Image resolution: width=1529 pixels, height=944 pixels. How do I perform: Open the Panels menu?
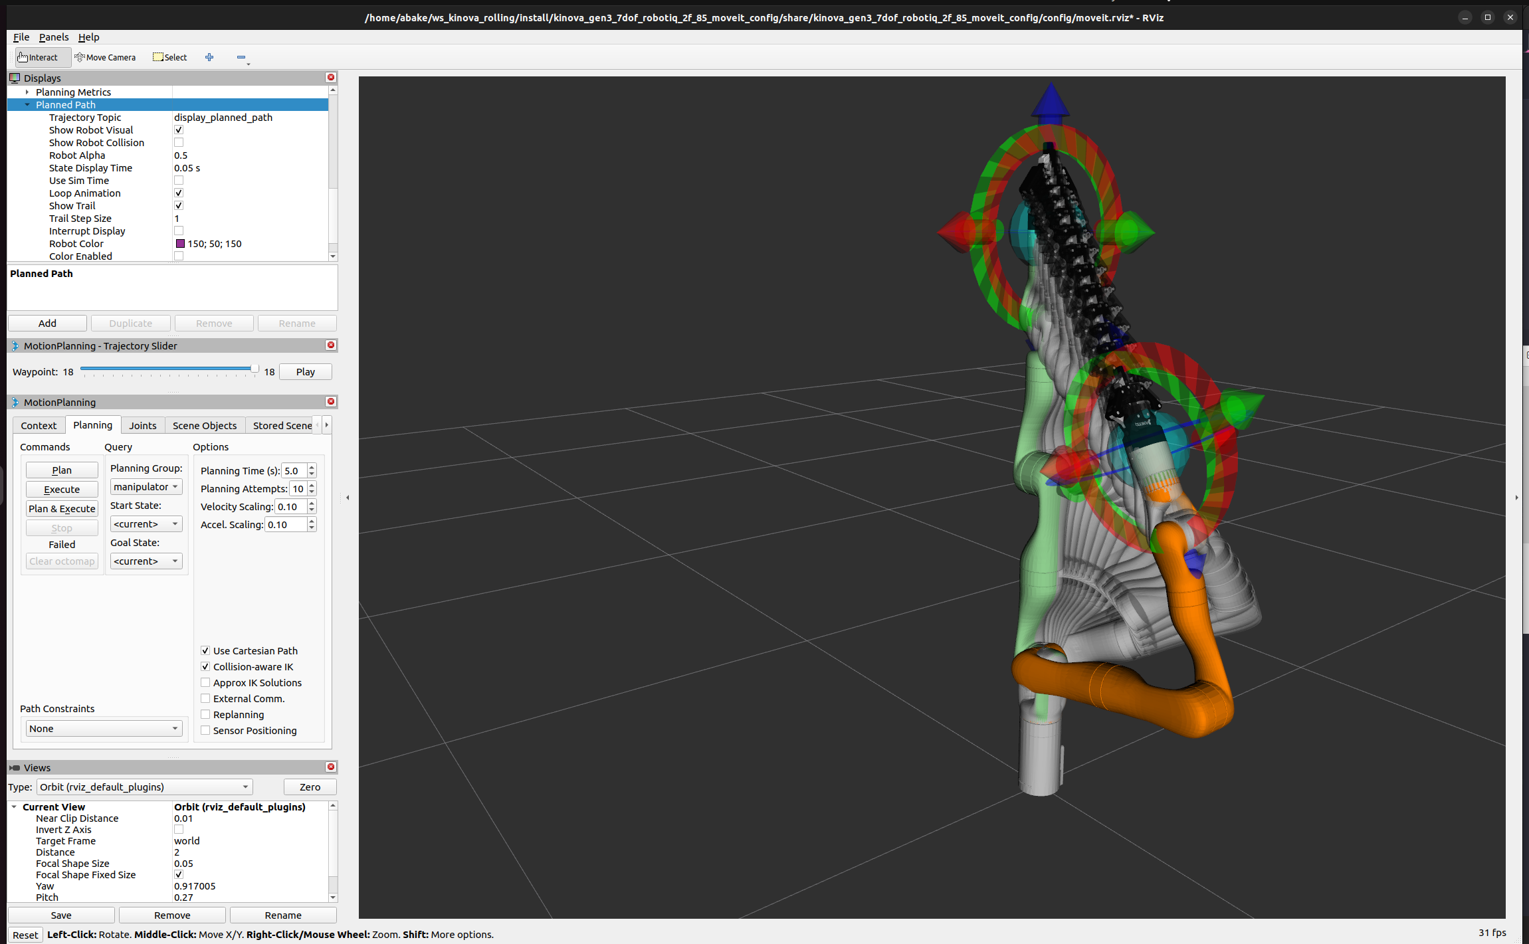54,37
